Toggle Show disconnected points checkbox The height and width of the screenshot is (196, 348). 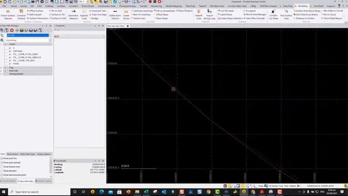coord(2,175)
